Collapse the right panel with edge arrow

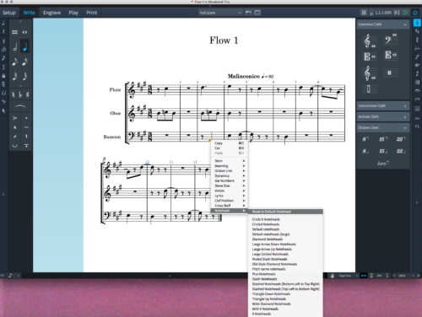[x=417, y=202]
